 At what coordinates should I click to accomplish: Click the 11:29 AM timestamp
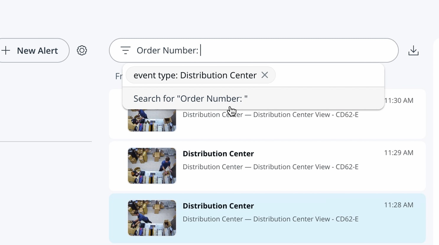pyautogui.click(x=399, y=153)
